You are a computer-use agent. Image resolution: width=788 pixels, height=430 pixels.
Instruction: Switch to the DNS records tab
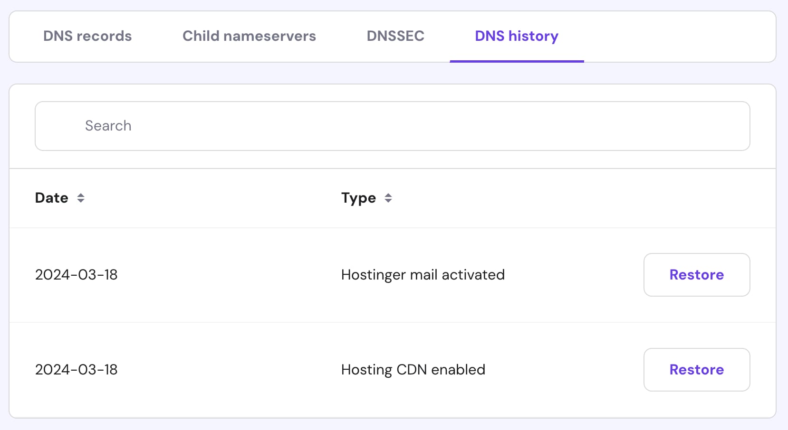[87, 36]
